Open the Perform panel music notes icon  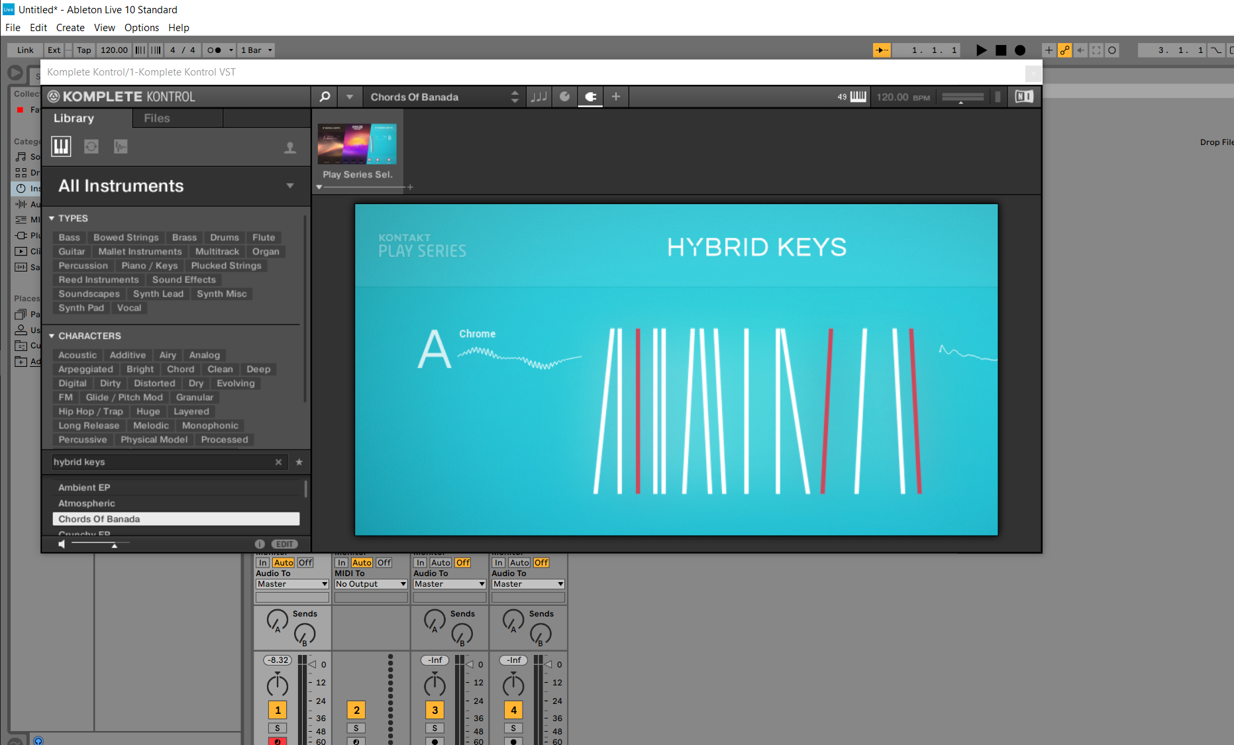(539, 97)
